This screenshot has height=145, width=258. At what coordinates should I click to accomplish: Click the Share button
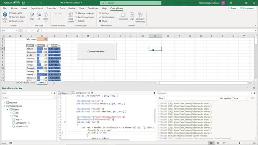pos(232,8)
